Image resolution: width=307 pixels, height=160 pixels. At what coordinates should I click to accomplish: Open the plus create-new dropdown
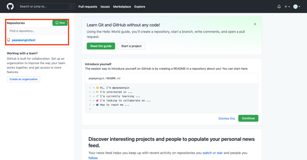[x=287, y=7]
